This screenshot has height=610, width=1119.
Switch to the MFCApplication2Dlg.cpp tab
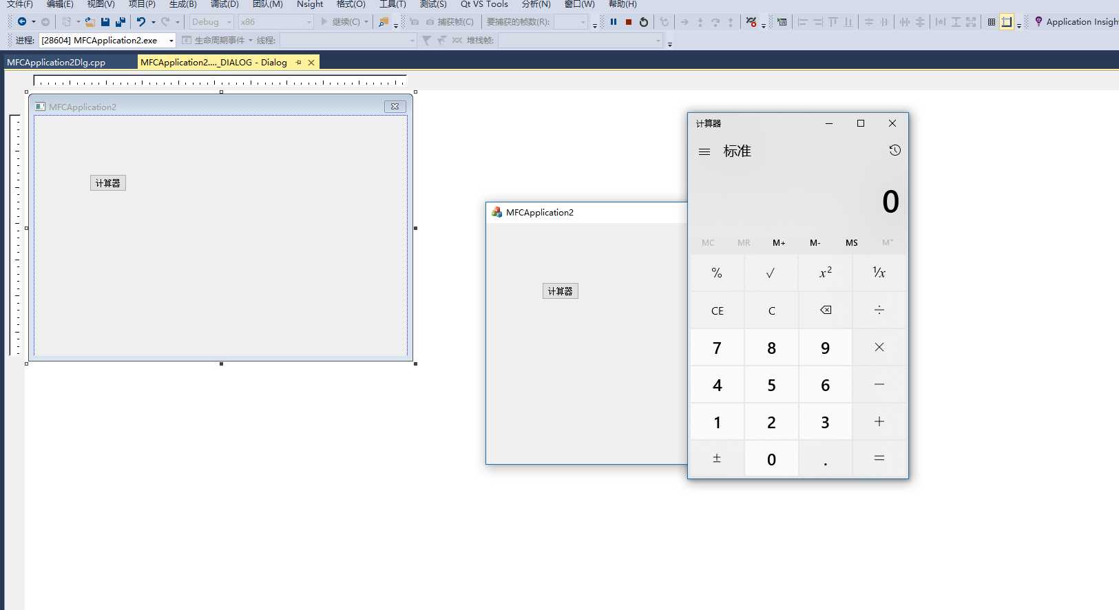point(56,62)
